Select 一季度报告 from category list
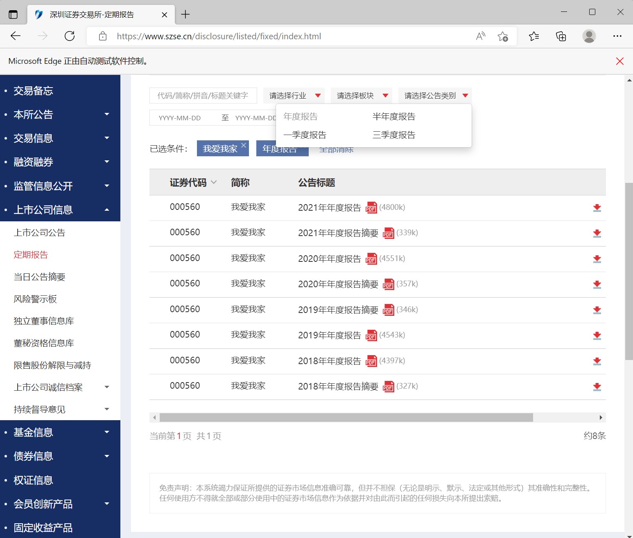The height and width of the screenshot is (538, 633). [305, 135]
